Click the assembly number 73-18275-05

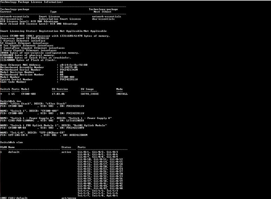coord(69,67)
